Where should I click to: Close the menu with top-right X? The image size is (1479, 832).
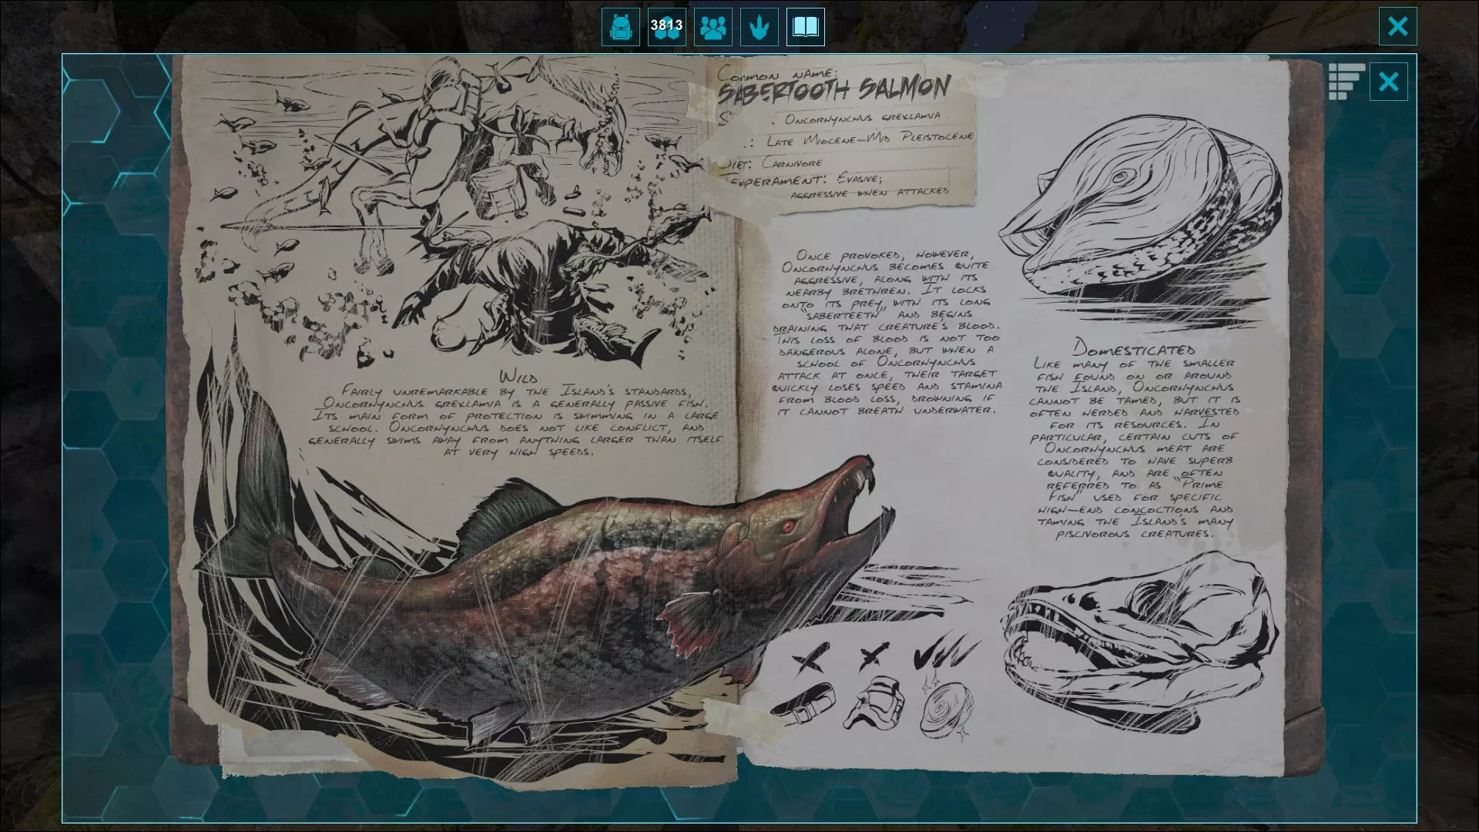click(1397, 27)
